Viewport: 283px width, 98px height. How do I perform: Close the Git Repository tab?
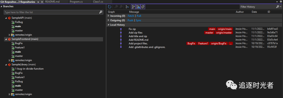[x=42, y=2]
